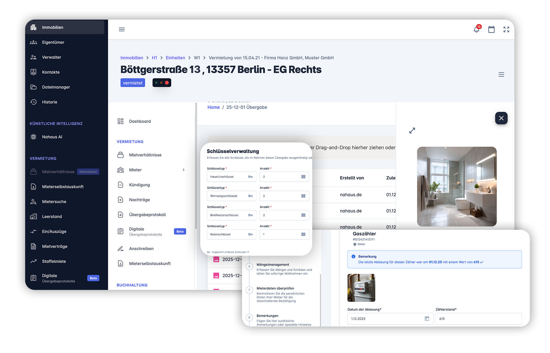Select Kündigung in the inner menu
550x353 pixels.
(x=139, y=185)
